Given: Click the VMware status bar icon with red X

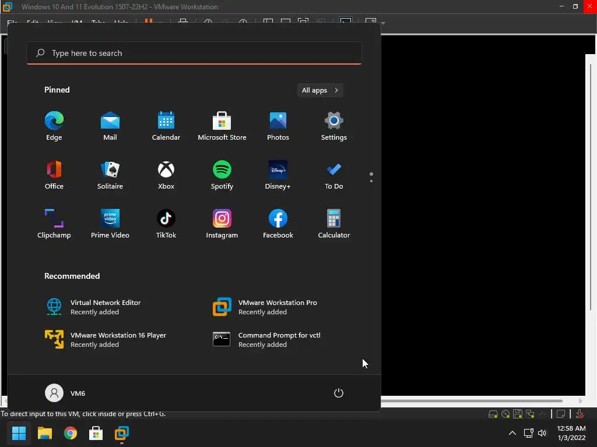Looking at the screenshot, I should [x=580, y=414].
